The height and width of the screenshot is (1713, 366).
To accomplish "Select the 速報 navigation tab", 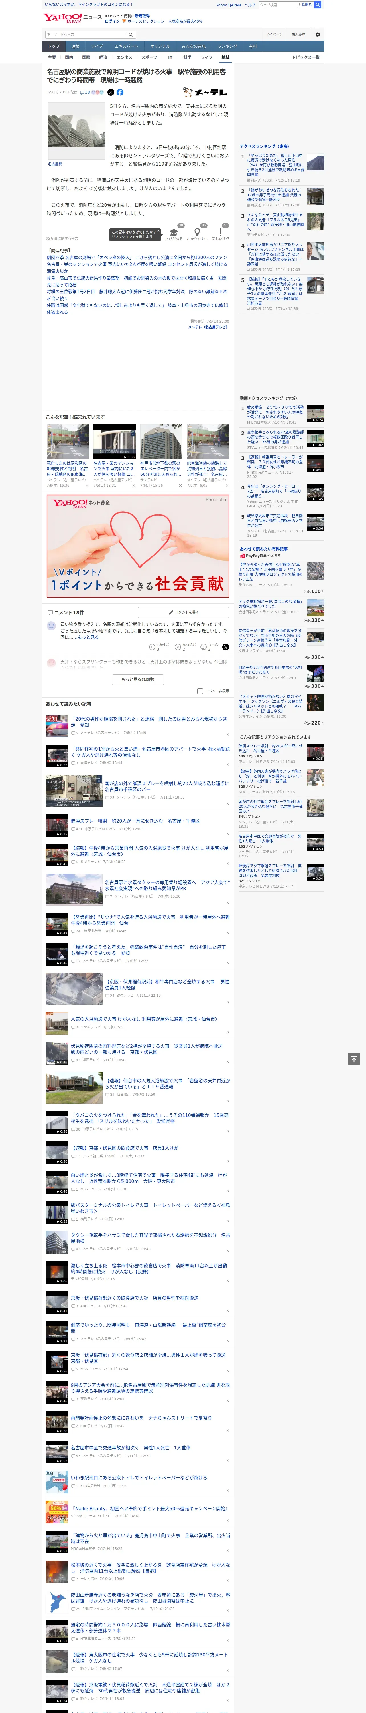I will [x=75, y=47].
